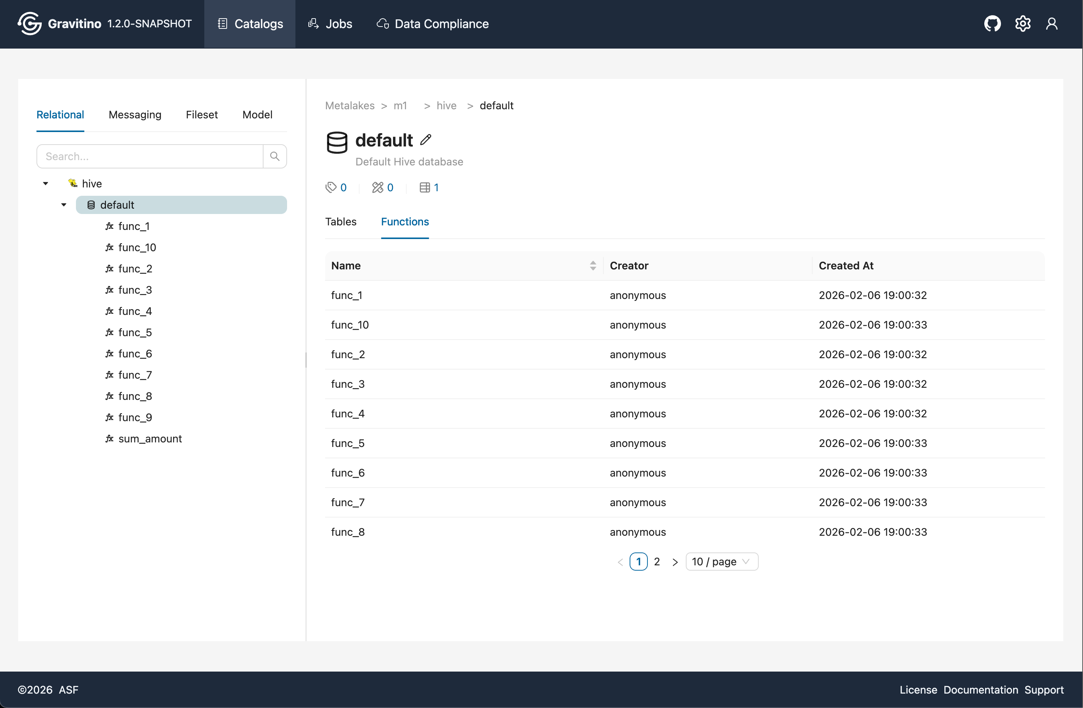Click the table count icon showing 1
This screenshot has height=708, width=1083.
point(425,187)
